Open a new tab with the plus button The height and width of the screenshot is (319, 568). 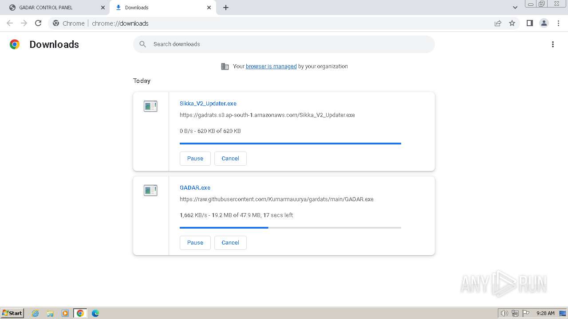tap(226, 8)
